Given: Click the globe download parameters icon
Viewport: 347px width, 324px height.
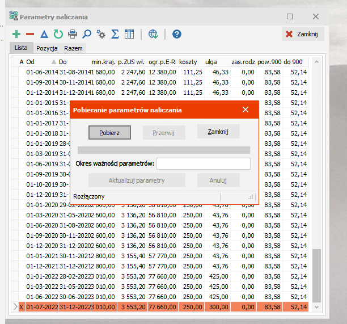Looking at the screenshot, I should (153, 34).
